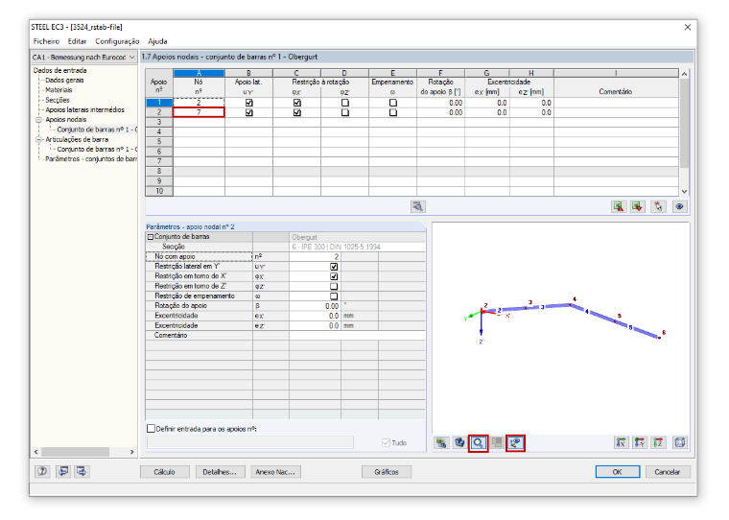Image resolution: width=729 pixels, height=520 pixels.
Task: Show view in Z direction
Action: [x=658, y=442]
